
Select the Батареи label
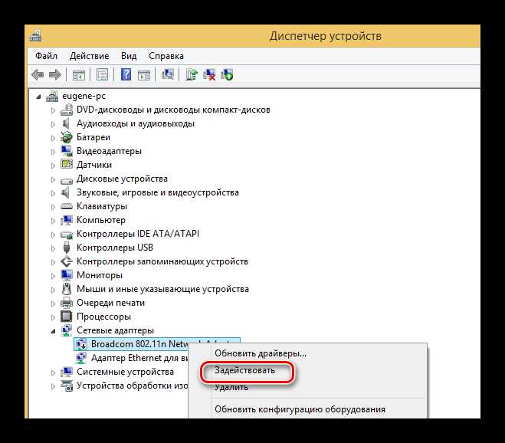coord(93,137)
